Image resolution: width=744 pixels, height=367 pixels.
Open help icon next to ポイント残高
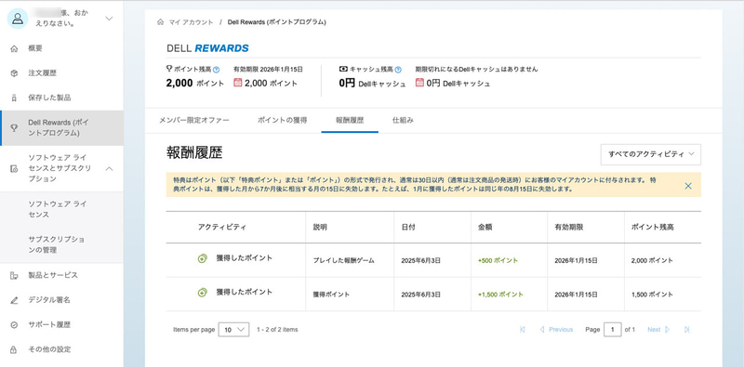(217, 70)
